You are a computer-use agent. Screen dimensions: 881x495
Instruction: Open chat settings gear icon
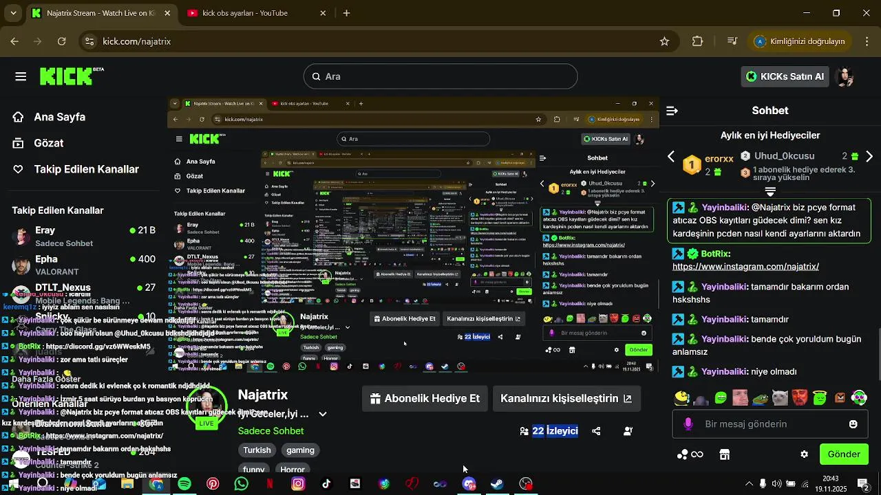(x=804, y=454)
